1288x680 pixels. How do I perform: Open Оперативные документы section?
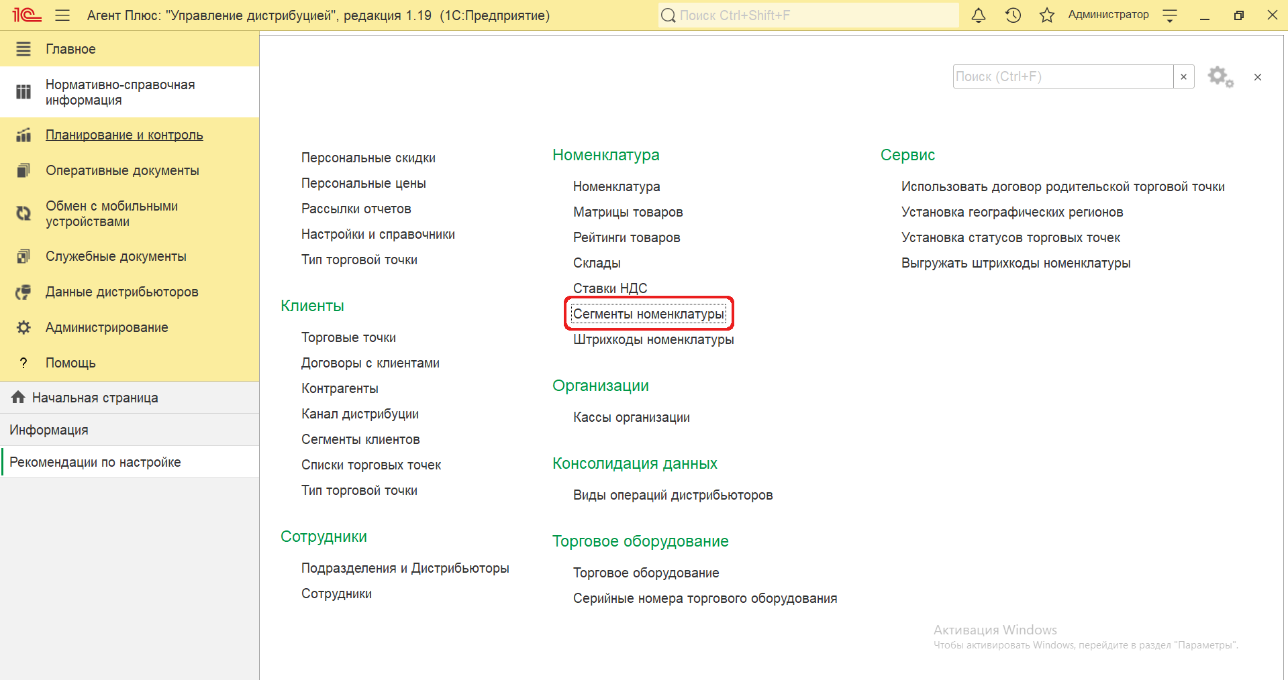pyautogui.click(x=130, y=170)
